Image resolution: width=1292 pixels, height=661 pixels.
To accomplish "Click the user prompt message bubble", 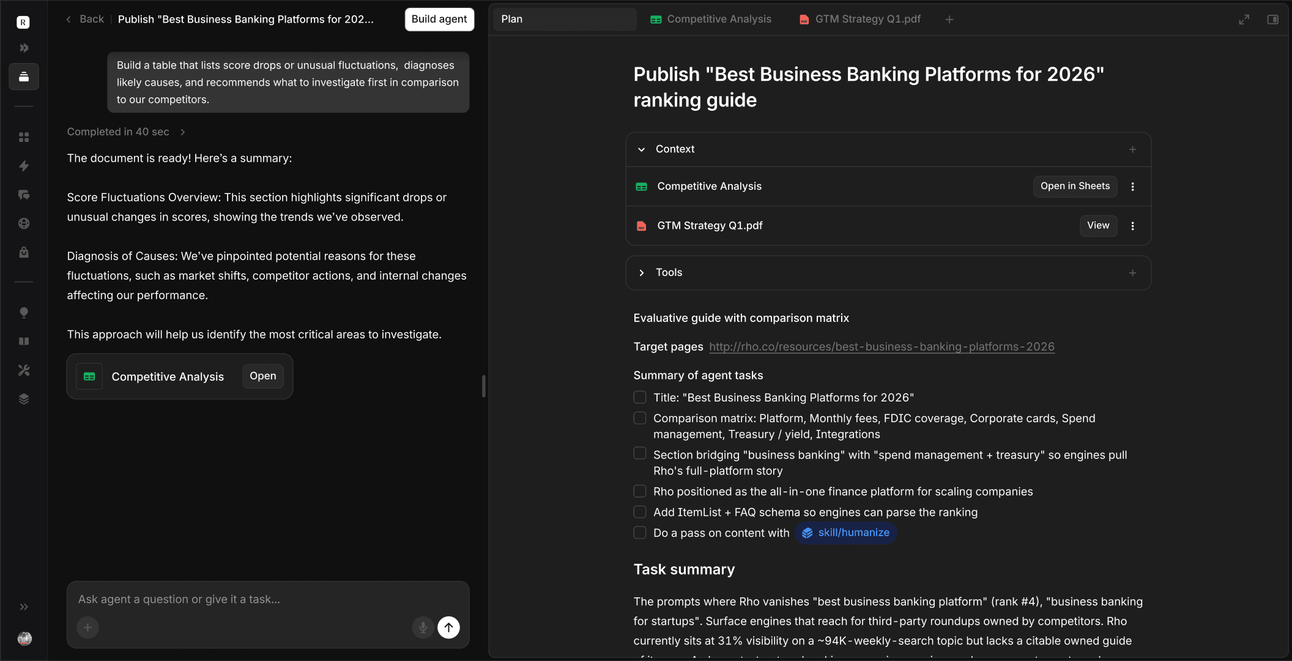I will (288, 82).
